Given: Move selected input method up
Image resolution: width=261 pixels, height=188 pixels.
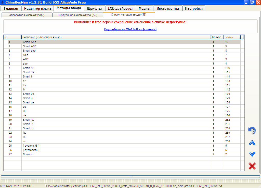Looking at the screenshot, I should click(x=252, y=143).
